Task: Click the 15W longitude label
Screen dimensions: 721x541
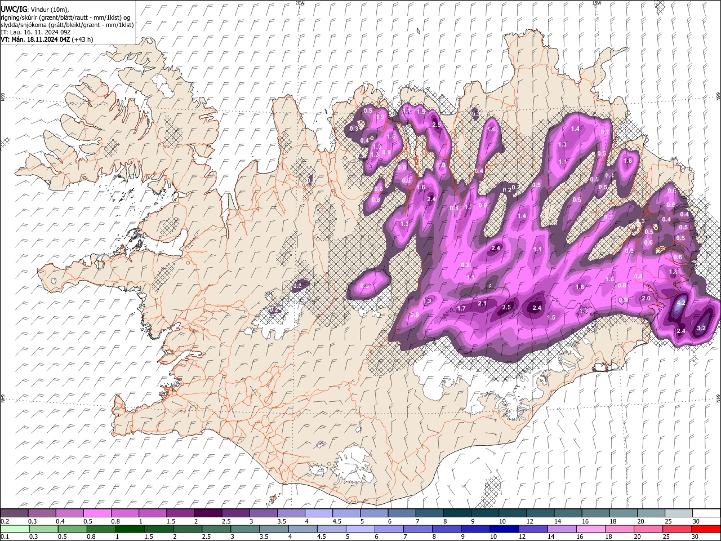Action: tap(597, 3)
